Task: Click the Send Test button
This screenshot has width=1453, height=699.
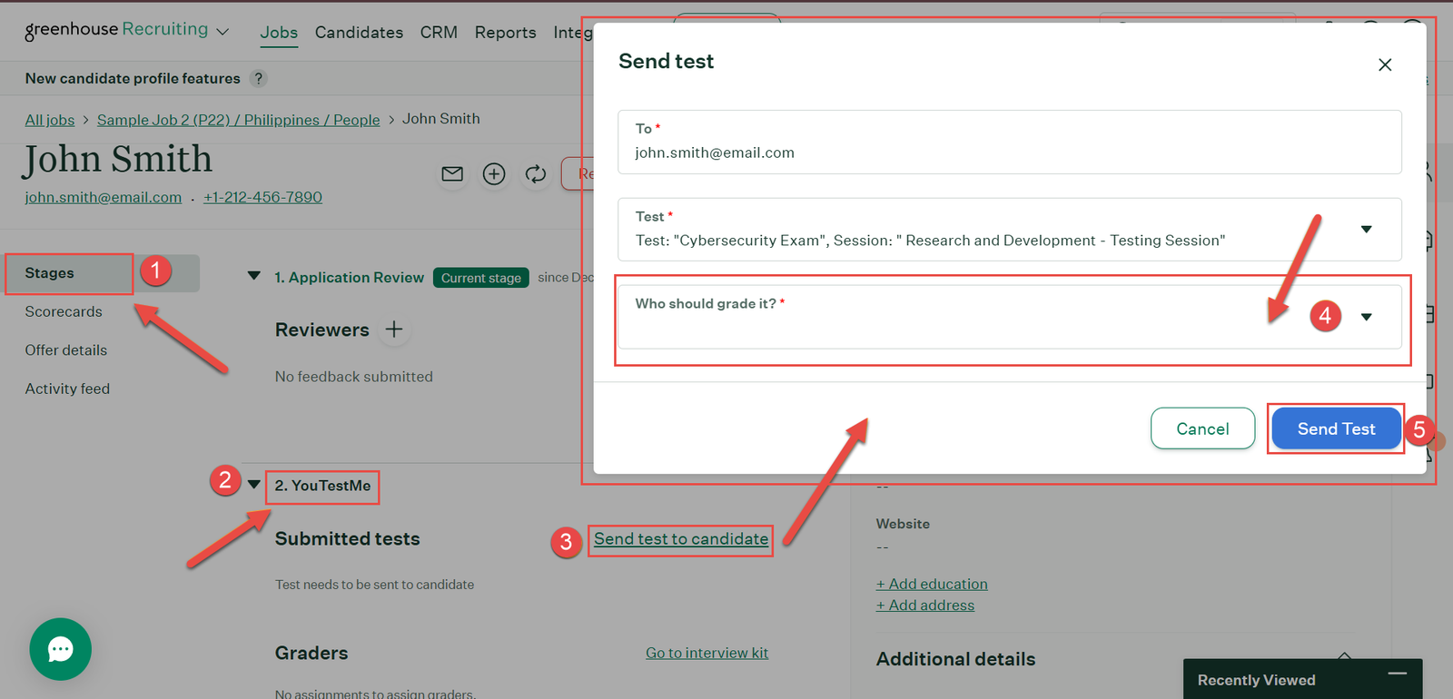Action: [x=1336, y=428]
